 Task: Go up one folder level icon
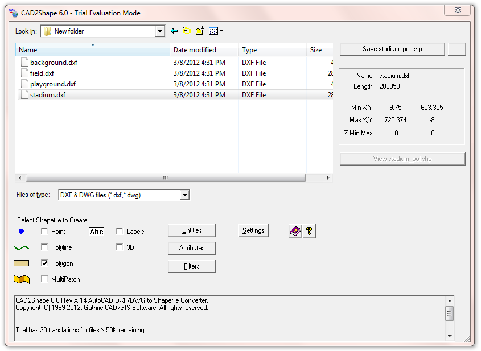click(187, 31)
